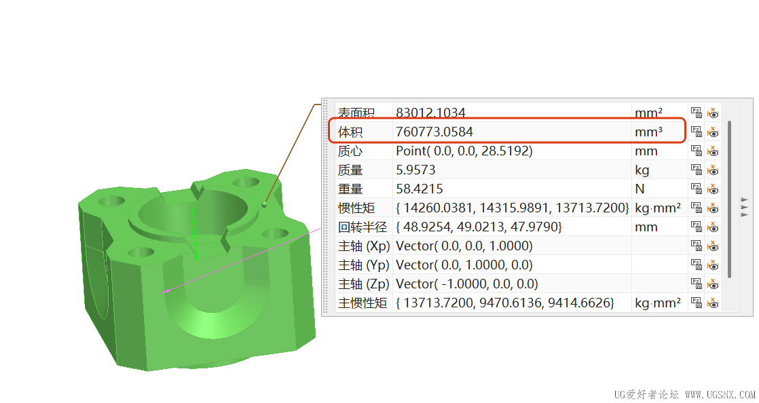Click the expression icon next to 质量

coord(697,170)
